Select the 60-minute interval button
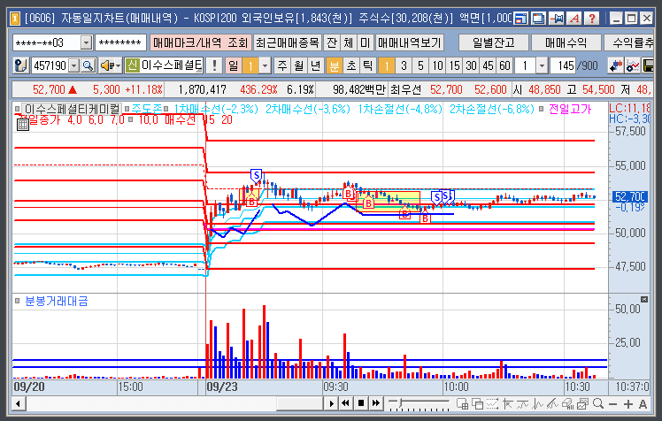 [x=505, y=65]
